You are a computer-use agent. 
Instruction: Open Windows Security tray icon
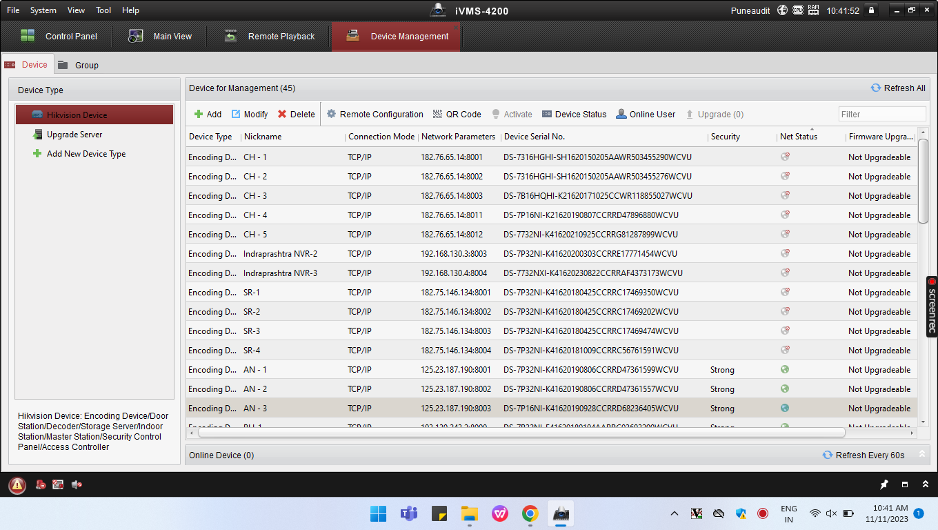coord(741,513)
